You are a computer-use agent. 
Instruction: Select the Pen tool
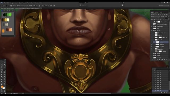[x=2, y=79]
